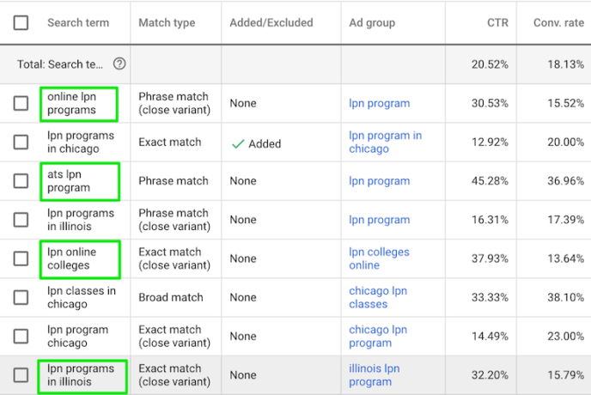Click the green Added checkmark icon
The height and width of the screenshot is (395, 591).
[x=238, y=143]
